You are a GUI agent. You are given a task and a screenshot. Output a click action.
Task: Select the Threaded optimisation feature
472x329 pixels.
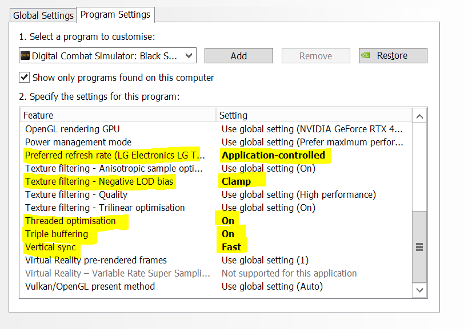point(70,221)
